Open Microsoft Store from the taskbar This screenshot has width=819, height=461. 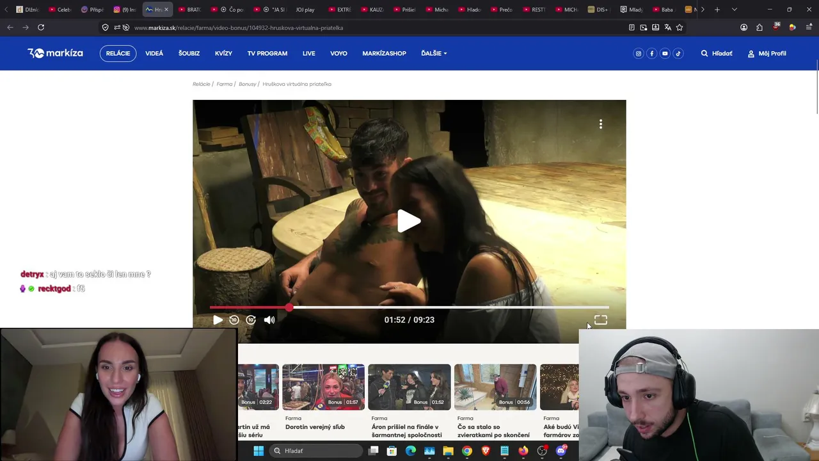392,451
